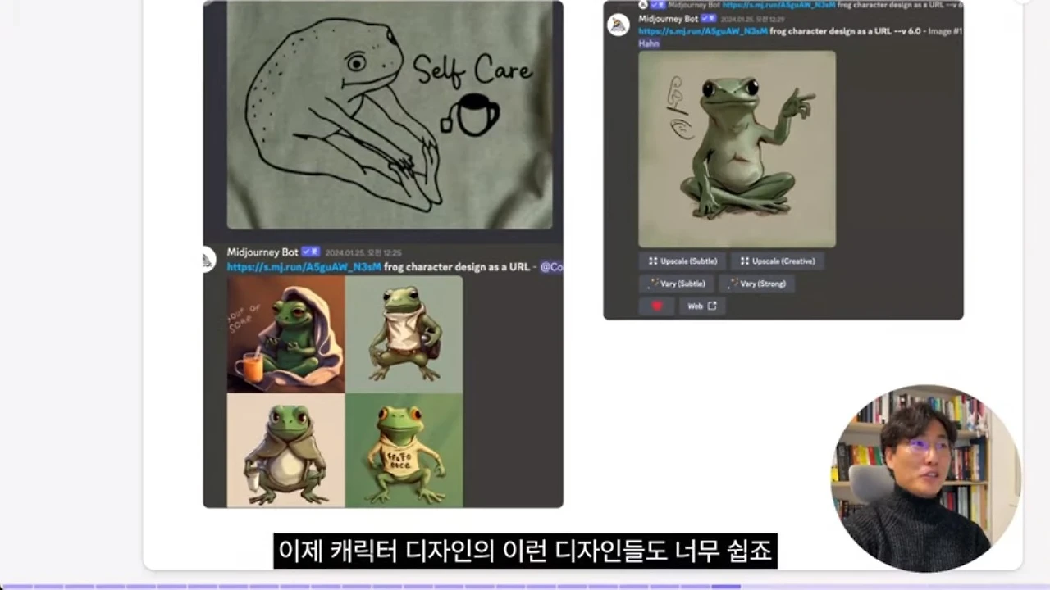Open the Self Care frog shirt image
This screenshot has width=1050, height=590.
[x=390, y=115]
